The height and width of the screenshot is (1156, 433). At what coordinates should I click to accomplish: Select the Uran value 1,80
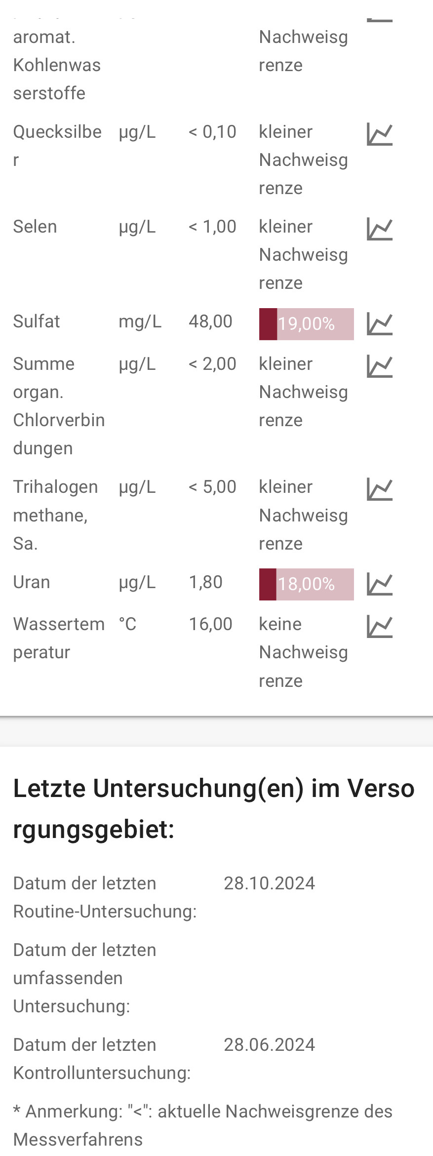click(206, 582)
